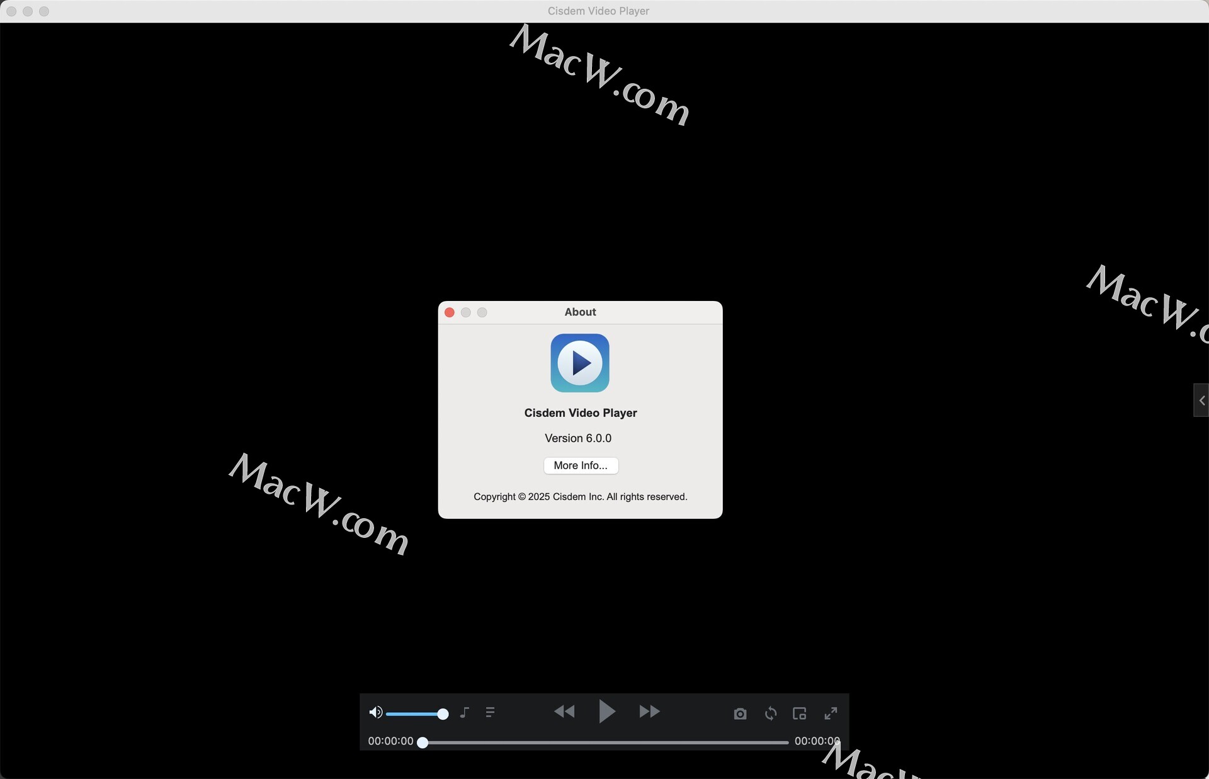Expand the side panel chevron arrow

point(1201,401)
